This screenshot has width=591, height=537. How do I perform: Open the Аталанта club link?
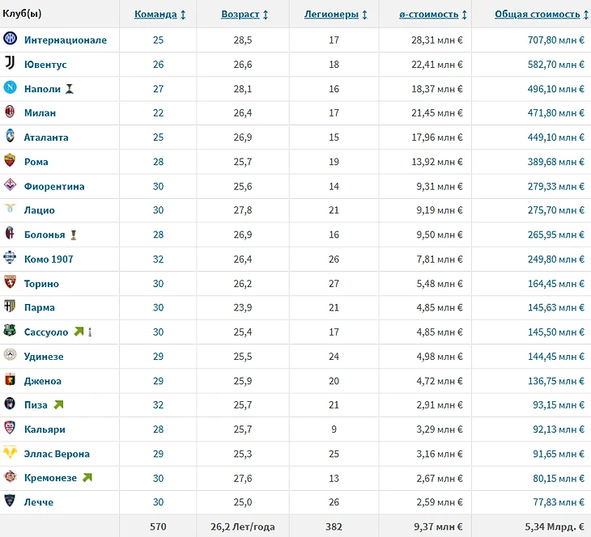[x=46, y=137]
